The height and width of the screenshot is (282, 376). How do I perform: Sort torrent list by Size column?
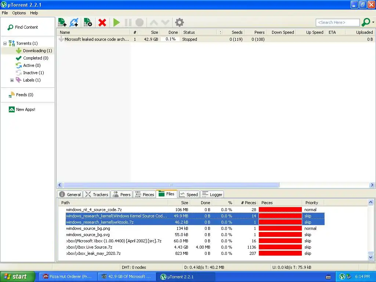[149, 32]
